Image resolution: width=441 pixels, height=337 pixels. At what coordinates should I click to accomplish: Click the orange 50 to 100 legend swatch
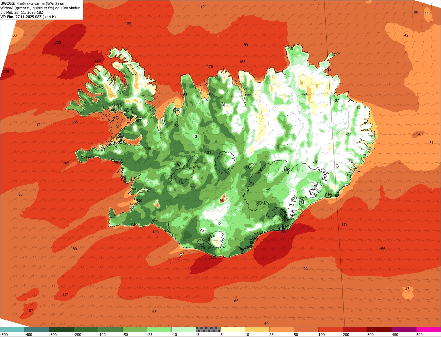pyautogui.click(x=306, y=329)
